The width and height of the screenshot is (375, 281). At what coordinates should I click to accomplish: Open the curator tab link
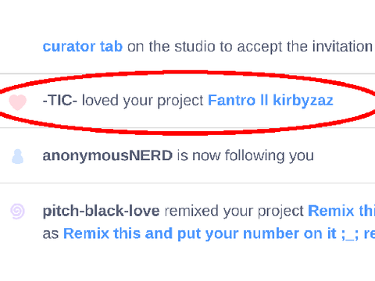(x=83, y=47)
